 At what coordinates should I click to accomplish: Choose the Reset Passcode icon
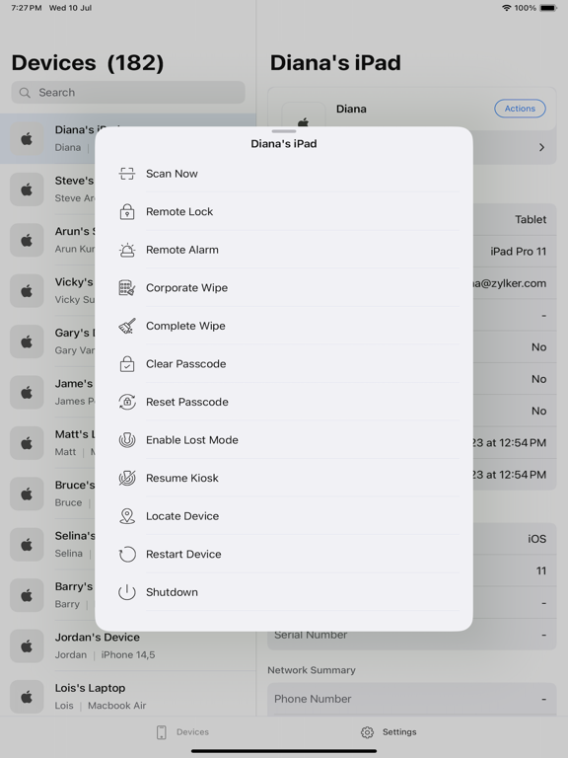point(127,402)
